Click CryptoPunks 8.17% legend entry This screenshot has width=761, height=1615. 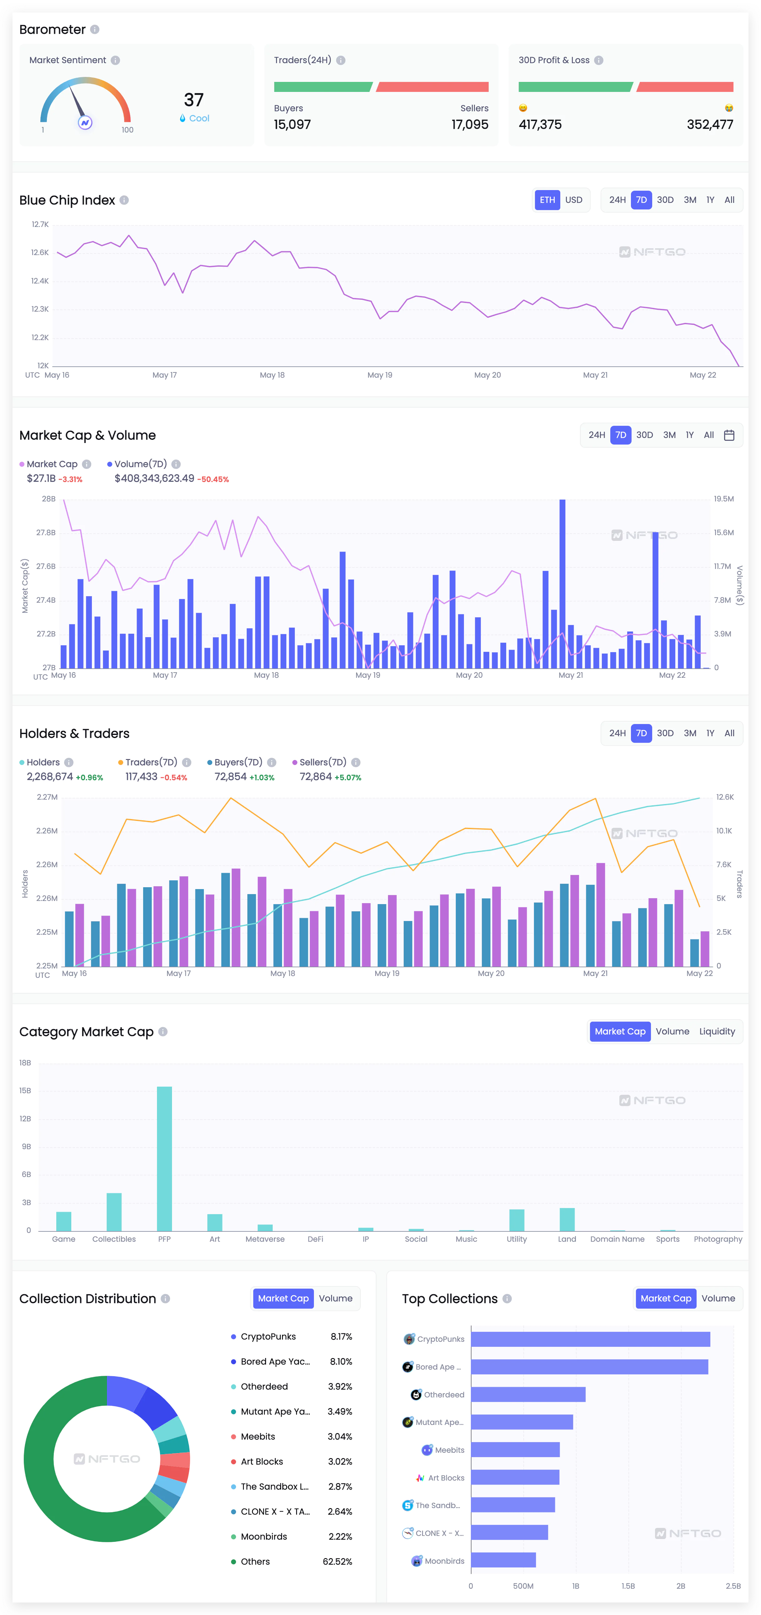tap(291, 1337)
